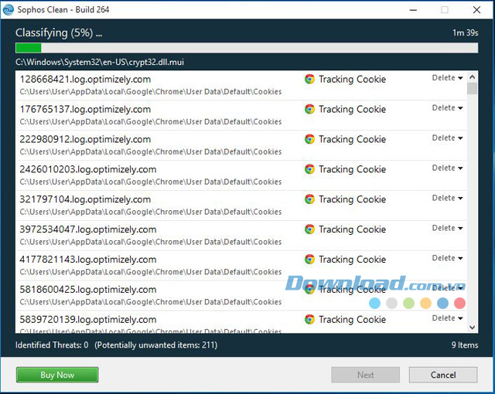Click Chrome icon for 5839720139.log.optimizely.com
This screenshot has height=394, width=495.
pyautogui.click(x=309, y=319)
